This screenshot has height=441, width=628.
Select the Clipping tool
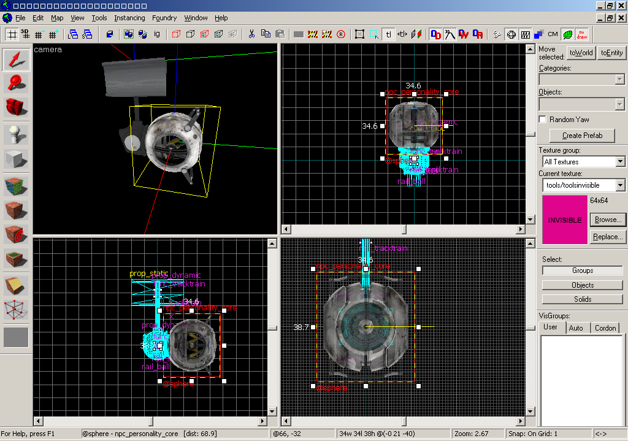pyautogui.click(x=16, y=286)
